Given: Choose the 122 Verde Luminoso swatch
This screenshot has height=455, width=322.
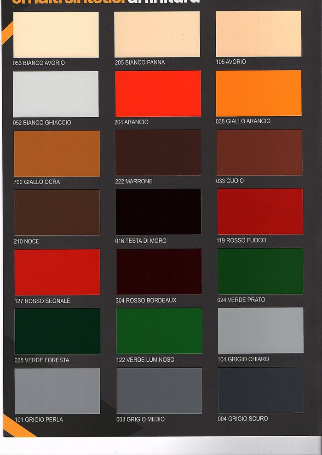Looking at the screenshot, I should coord(159,331).
